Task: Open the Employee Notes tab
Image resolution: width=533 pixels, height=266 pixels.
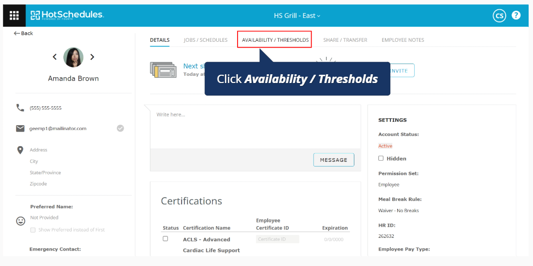Action: [403, 40]
